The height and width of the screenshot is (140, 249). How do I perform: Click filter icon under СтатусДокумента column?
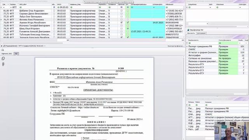pyautogui.click(x=220, y=43)
